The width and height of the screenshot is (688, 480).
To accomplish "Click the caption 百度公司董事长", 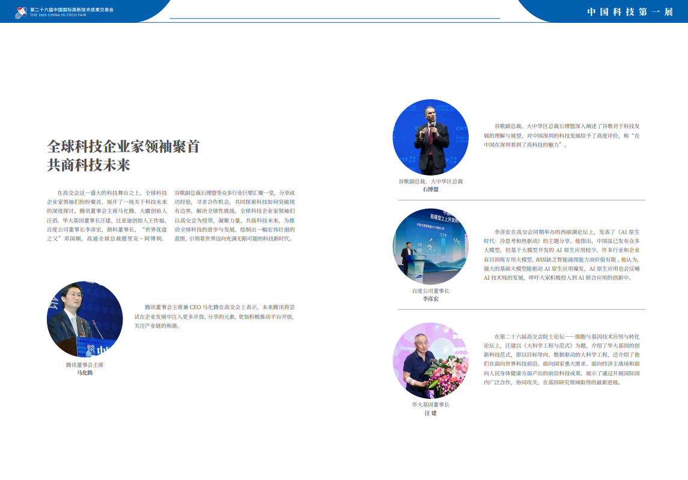I will (430, 291).
